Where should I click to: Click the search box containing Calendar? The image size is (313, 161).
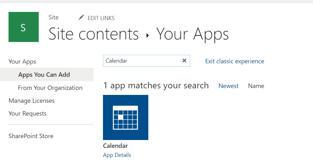[x=142, y=61]
